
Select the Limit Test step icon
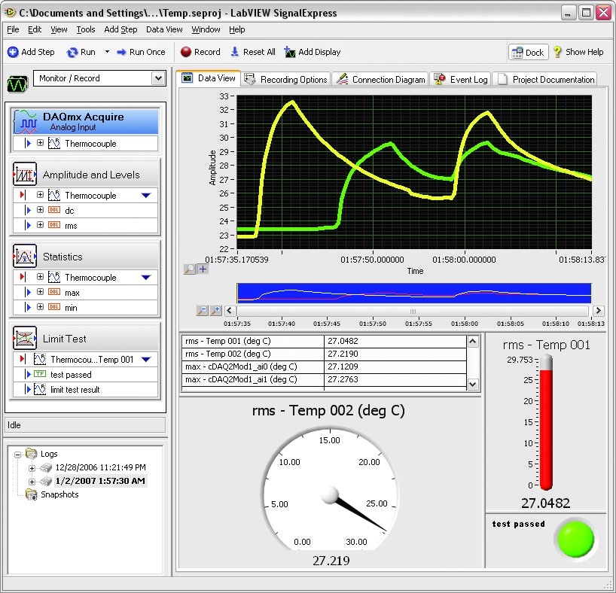pos(25,338)
